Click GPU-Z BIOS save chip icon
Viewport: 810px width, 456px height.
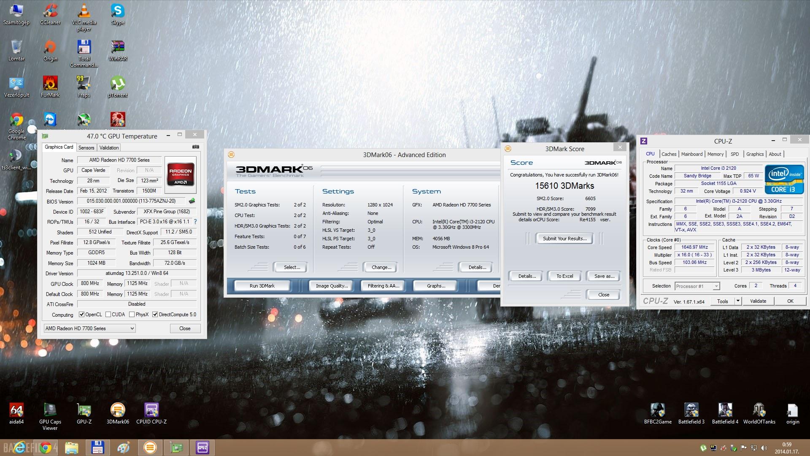point(192,201)
